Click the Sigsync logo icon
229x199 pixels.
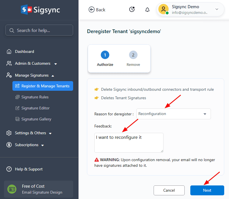click(25, 10)
